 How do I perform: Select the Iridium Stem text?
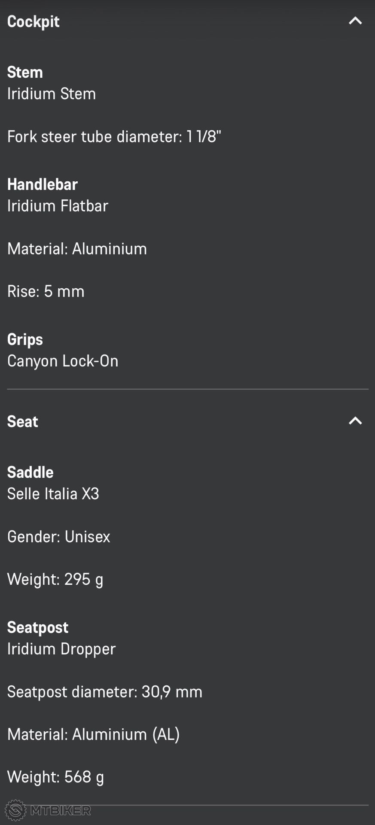click(x=52, y=94)
